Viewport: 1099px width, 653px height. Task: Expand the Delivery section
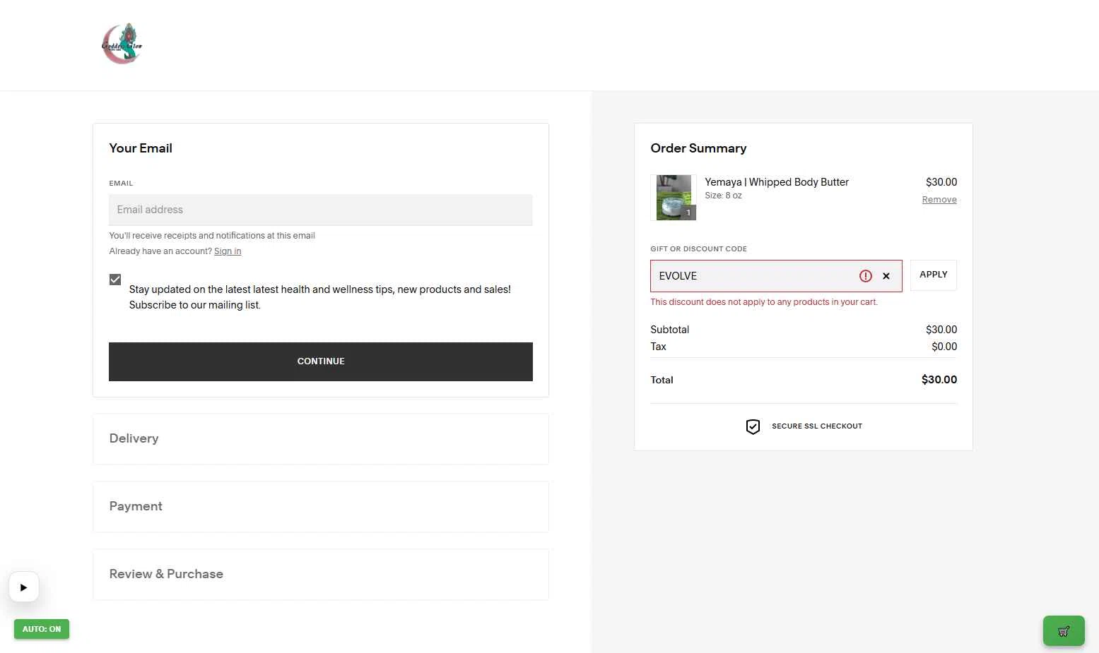[320, 438]
